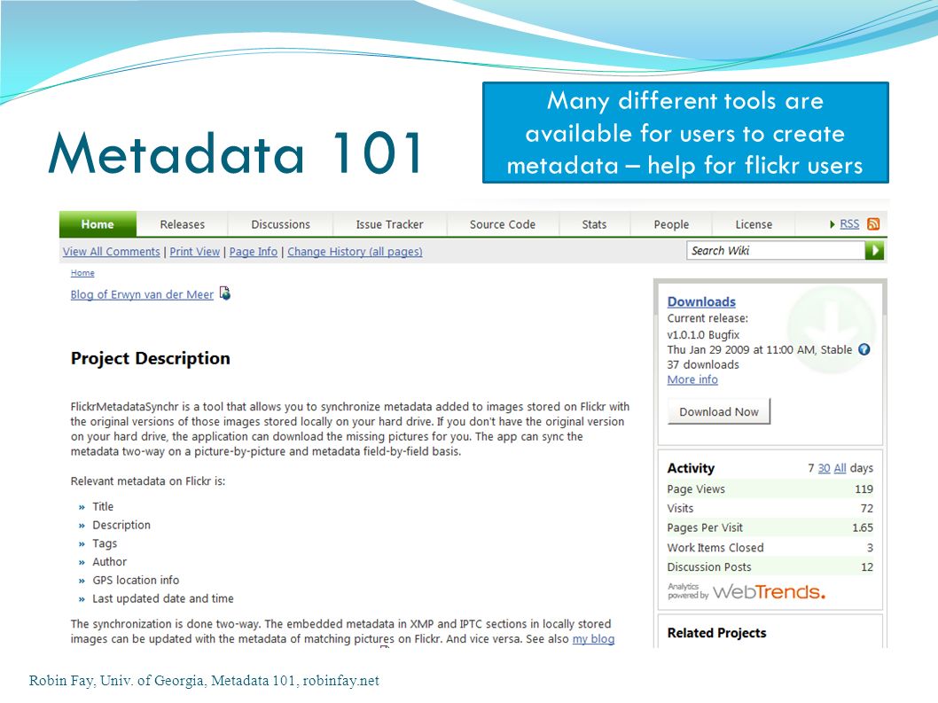
Task: Open View All Comments link
Action: (x=112, y=252)
